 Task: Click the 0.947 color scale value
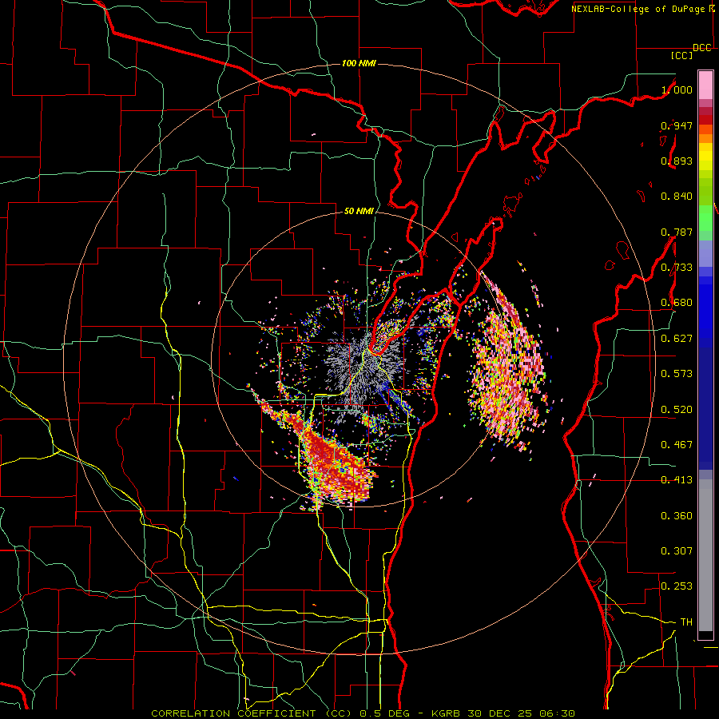[677, 125]
